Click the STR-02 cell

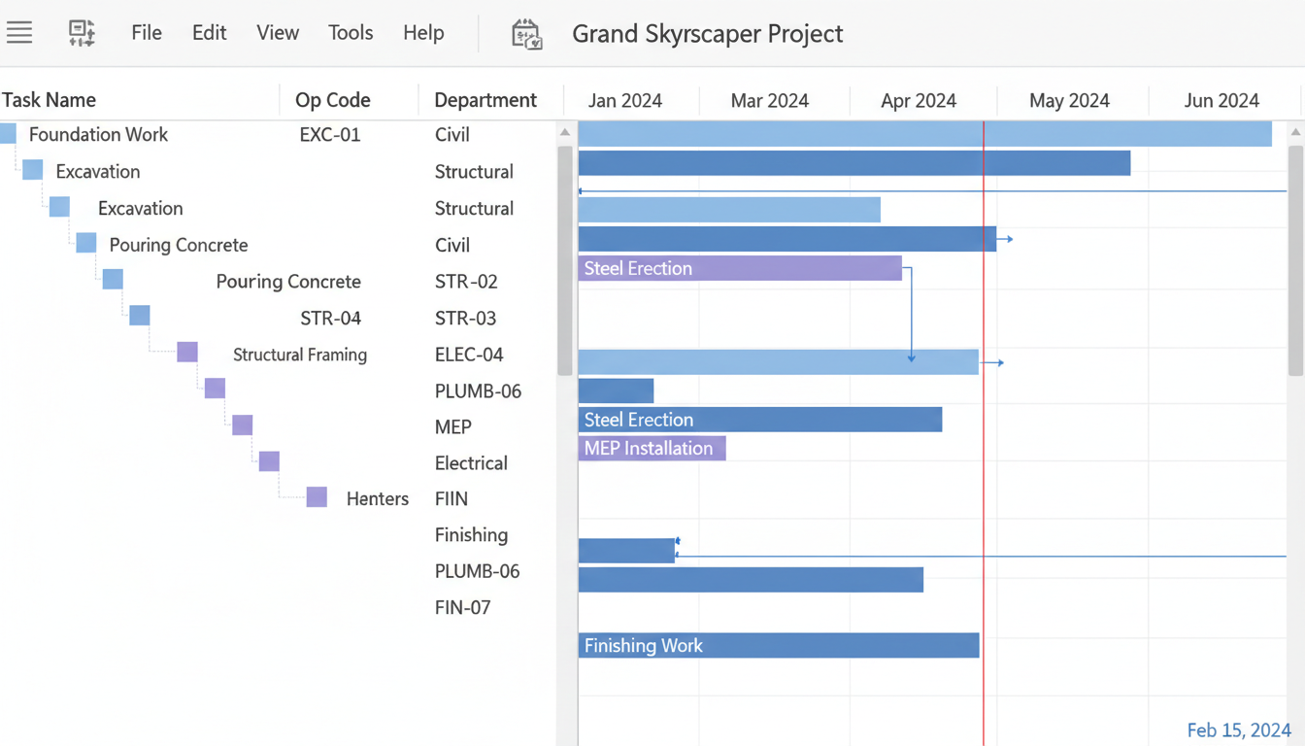466,282
